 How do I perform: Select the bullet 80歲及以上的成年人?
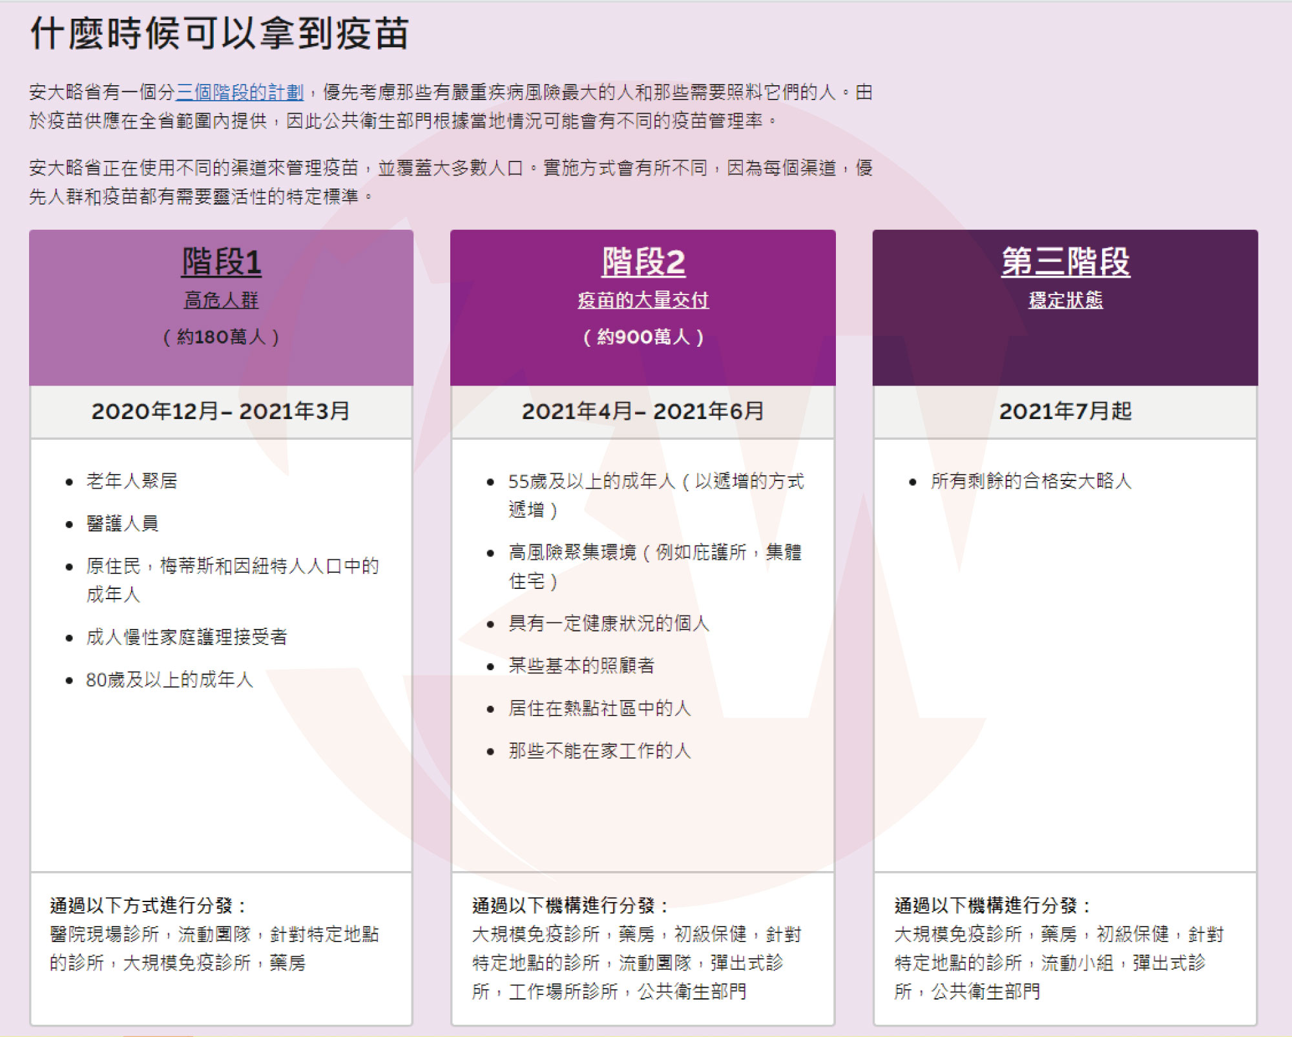click(x=169, y=679)
